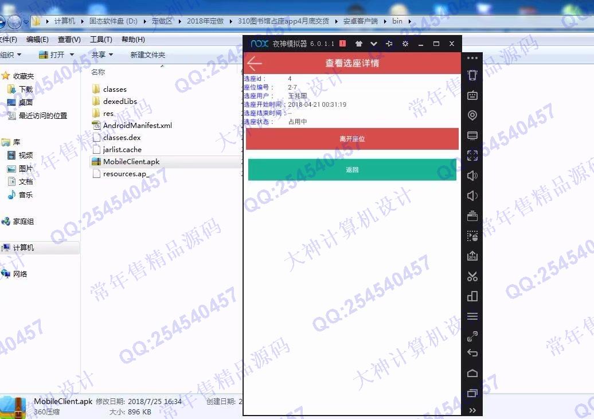The height and width of the screenshot is (419, 594).
Task: Open the 视频 library
Action: 21,155
